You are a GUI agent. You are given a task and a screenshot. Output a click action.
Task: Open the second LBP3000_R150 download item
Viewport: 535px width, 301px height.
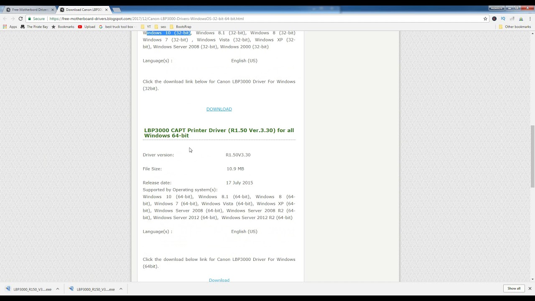[x=92, y=289]
